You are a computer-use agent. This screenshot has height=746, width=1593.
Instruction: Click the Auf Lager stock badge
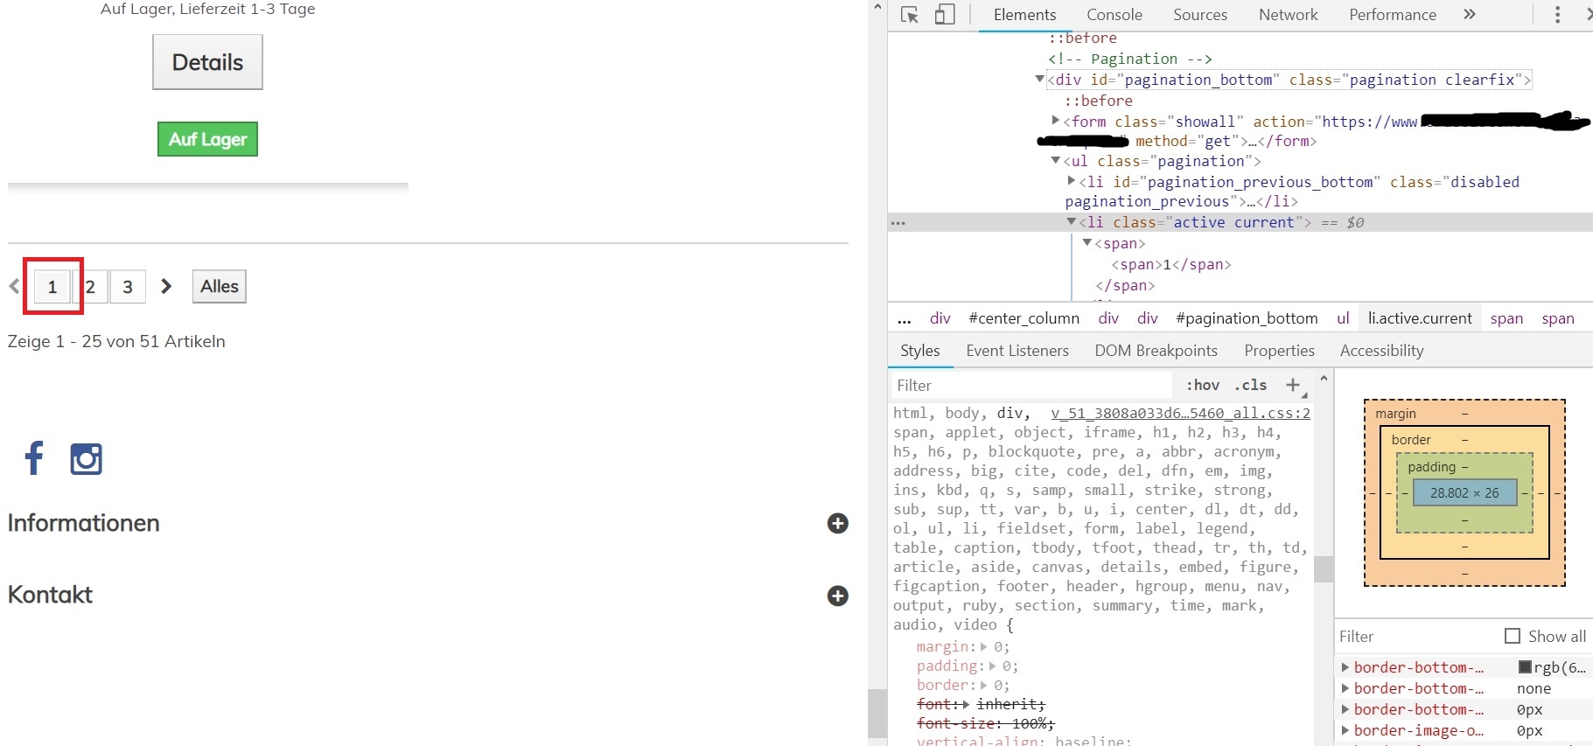(x=207, y=139)
